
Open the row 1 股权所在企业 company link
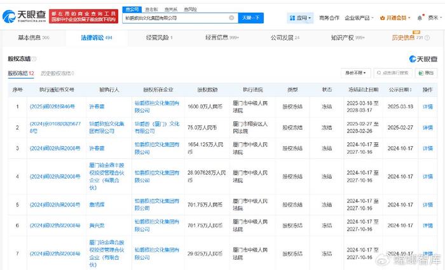157,107
